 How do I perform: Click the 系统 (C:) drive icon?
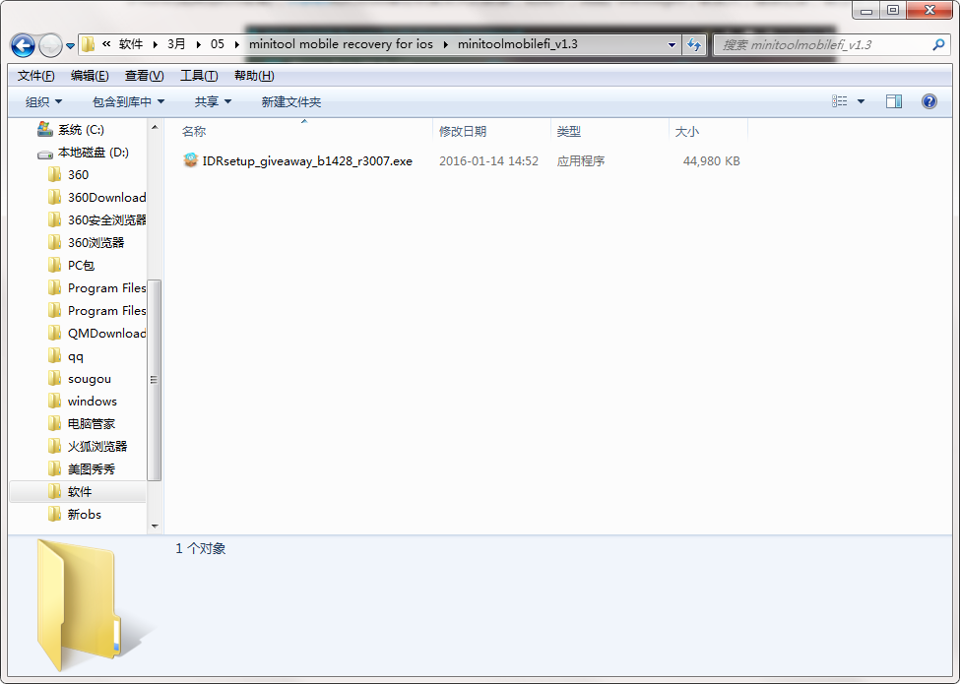[44, 129]
